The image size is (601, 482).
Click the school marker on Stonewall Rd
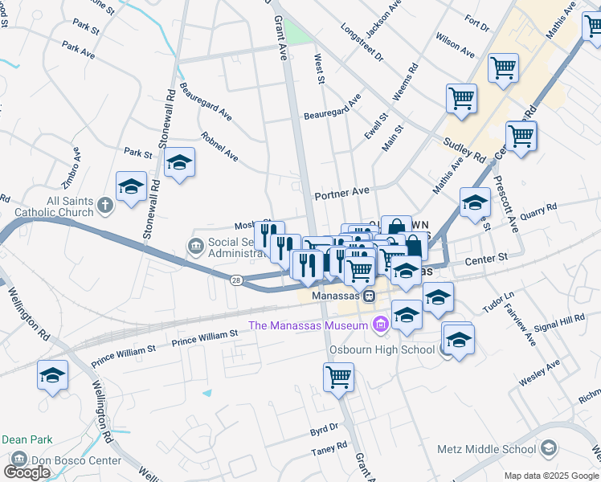[179, 165]
